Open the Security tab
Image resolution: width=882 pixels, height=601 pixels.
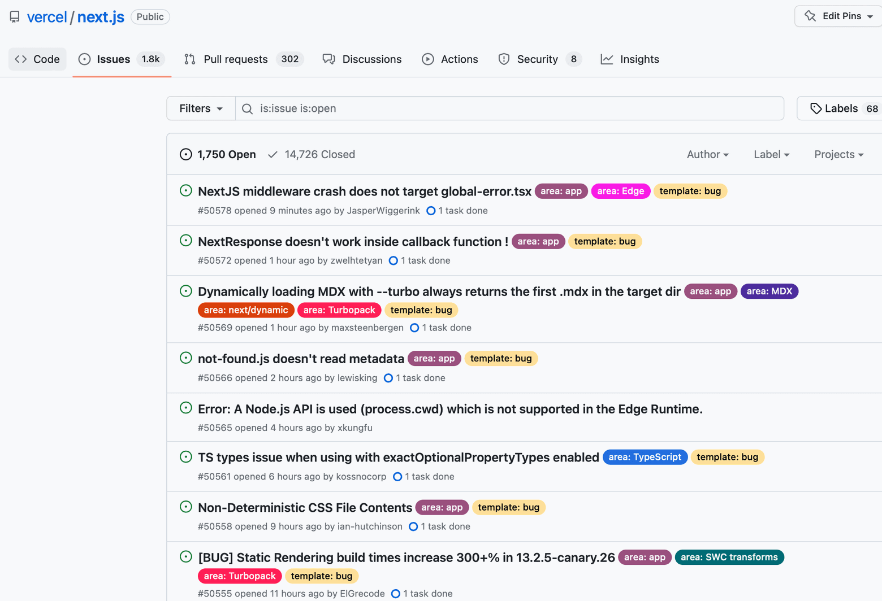pyautogui.click(x=539, y=59)
